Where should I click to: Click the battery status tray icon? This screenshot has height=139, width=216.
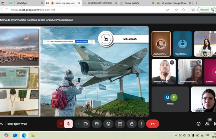(198, 136)
